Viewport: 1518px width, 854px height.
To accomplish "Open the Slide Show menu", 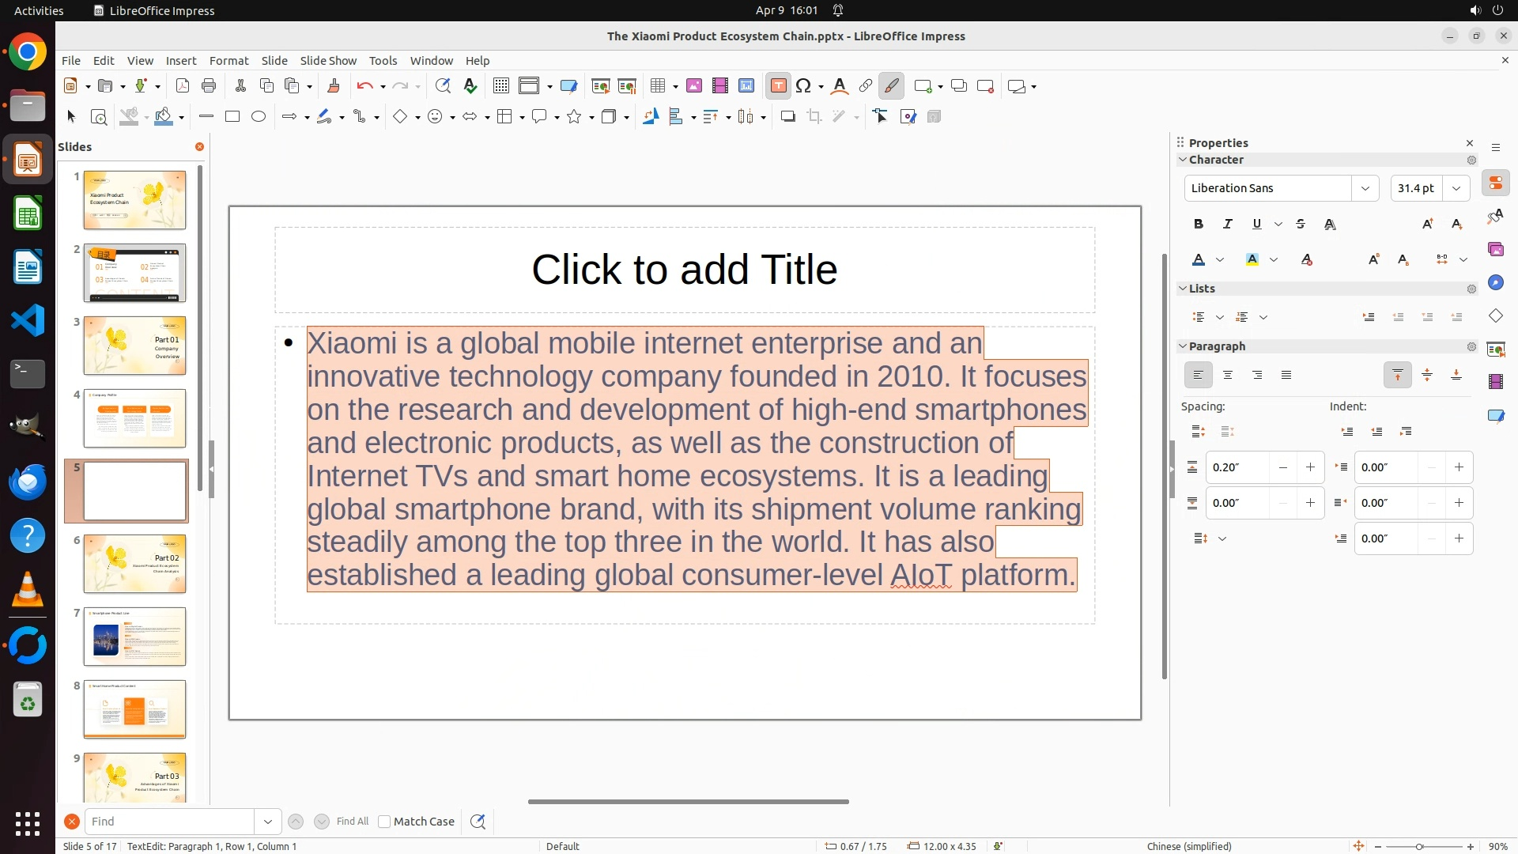I will click(328, 61).
